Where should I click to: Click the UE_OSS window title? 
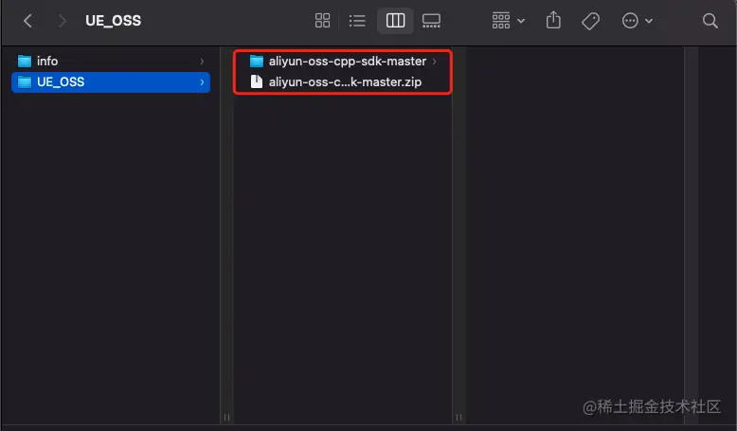click(114, 21)
